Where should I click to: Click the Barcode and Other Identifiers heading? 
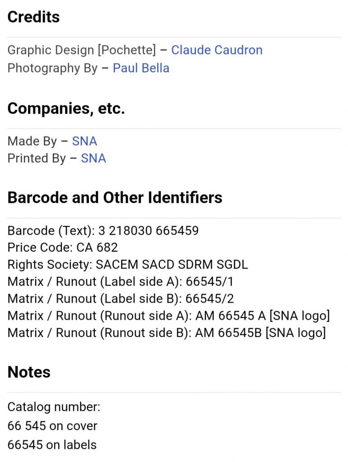coord(115,198)
